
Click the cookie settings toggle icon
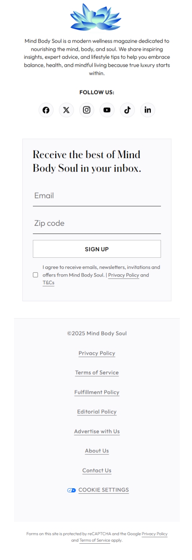click(x=71, y=490)
